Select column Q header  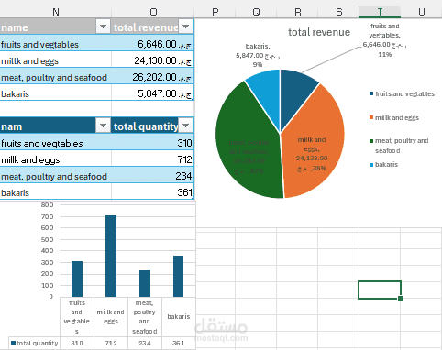coord(256,12)
